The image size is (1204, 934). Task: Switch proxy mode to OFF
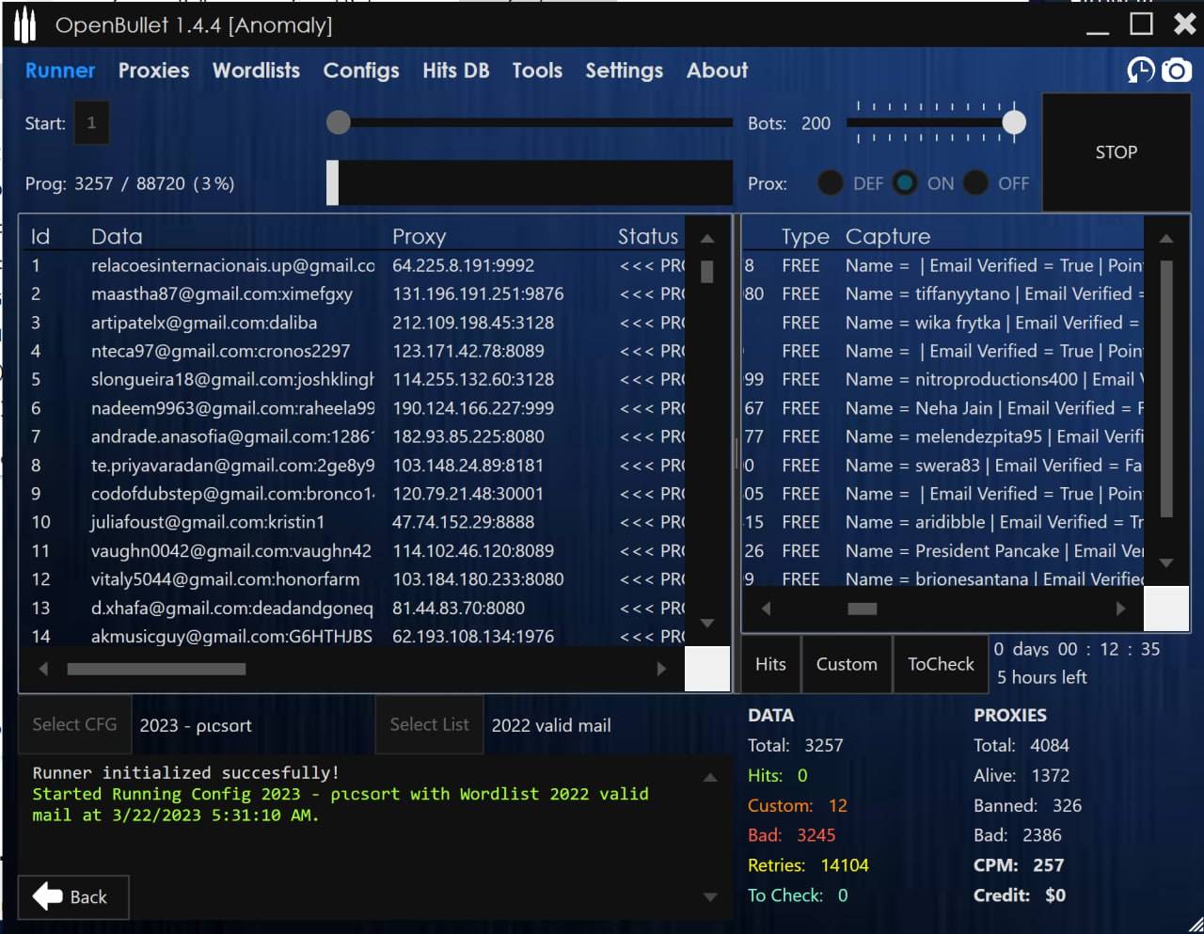(976, 182)
